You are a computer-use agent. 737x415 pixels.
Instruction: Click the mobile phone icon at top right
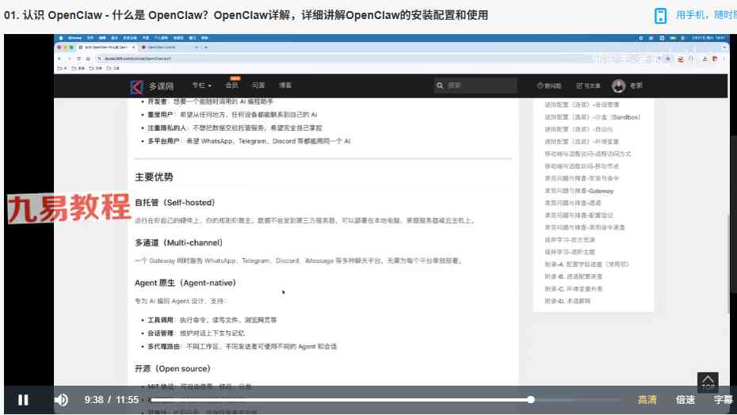[660, 16]
